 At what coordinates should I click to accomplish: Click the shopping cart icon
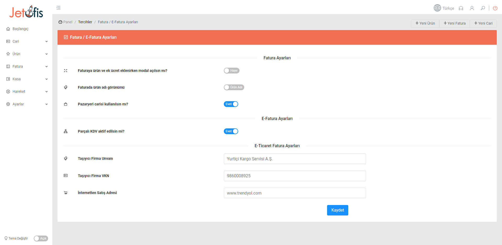tap(66, 193)
